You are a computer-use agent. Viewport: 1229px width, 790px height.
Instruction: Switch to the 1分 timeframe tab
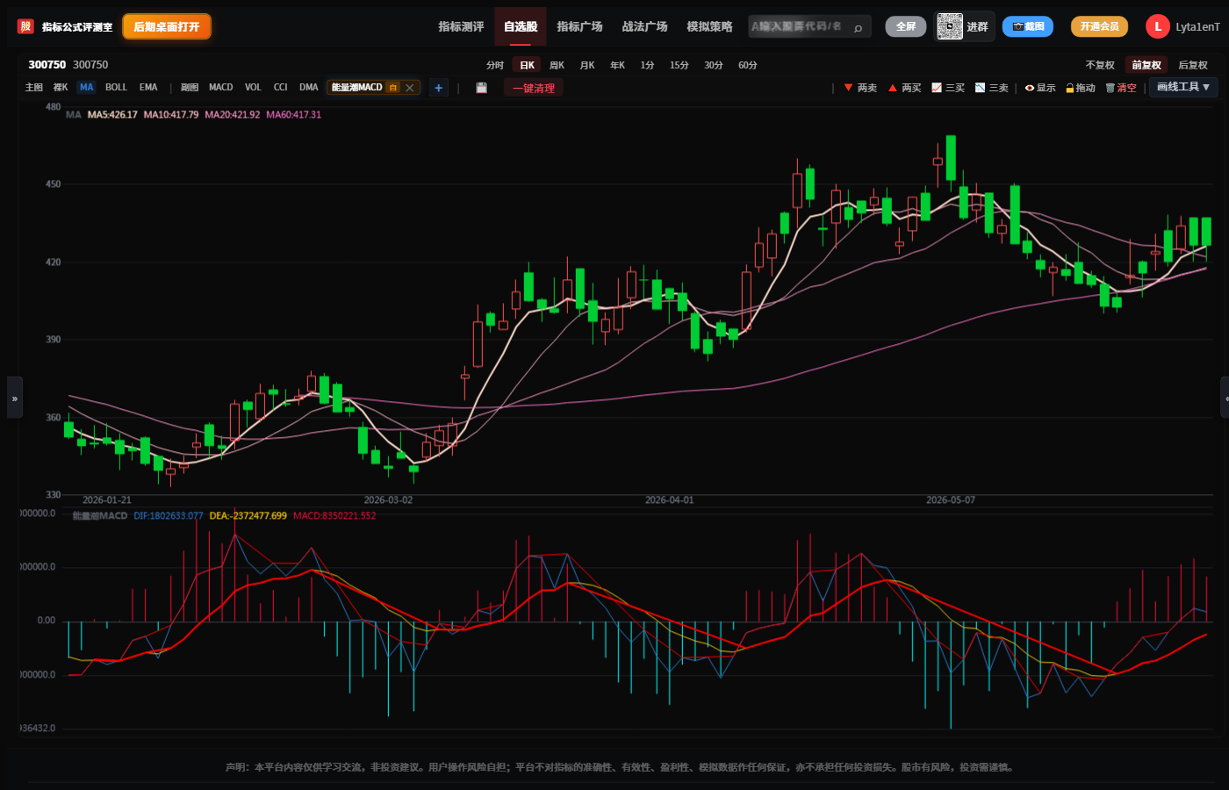[647, 65]
